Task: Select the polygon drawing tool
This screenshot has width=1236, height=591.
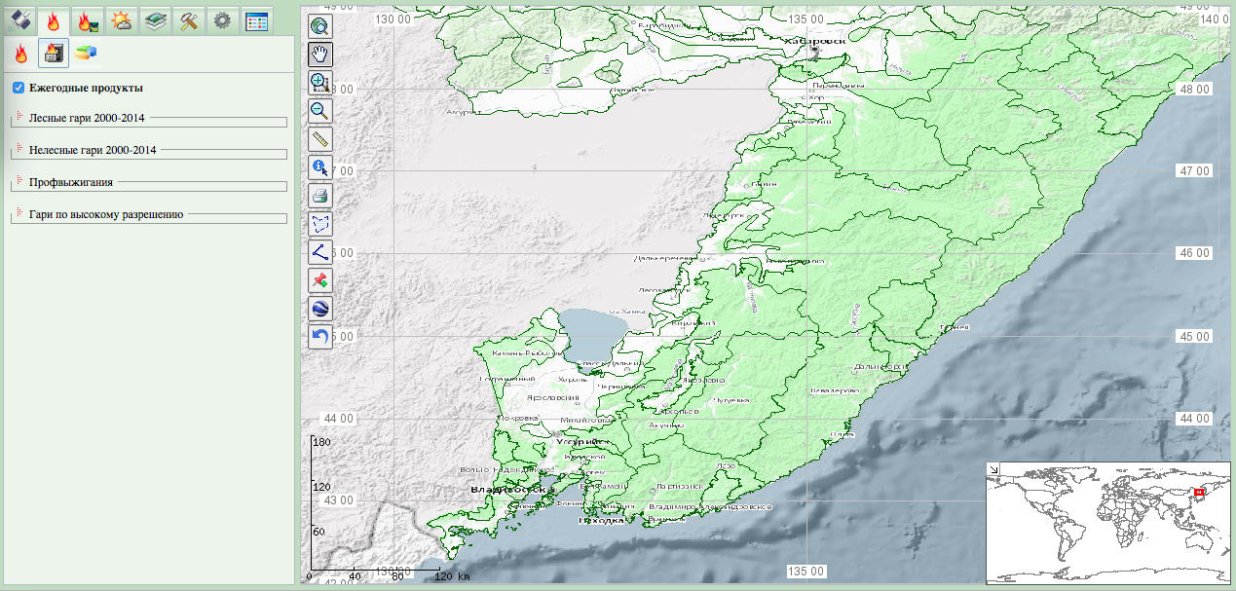Action: click(x=320, y=224)
